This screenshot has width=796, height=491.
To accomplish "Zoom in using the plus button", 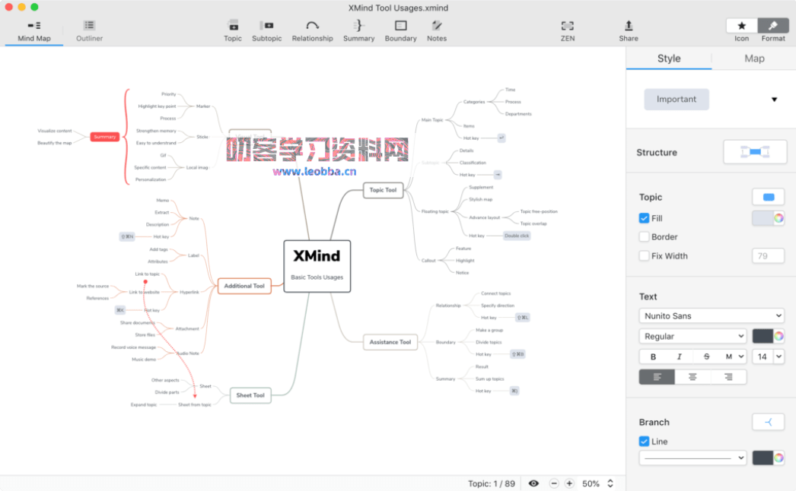I will (569, 483).
